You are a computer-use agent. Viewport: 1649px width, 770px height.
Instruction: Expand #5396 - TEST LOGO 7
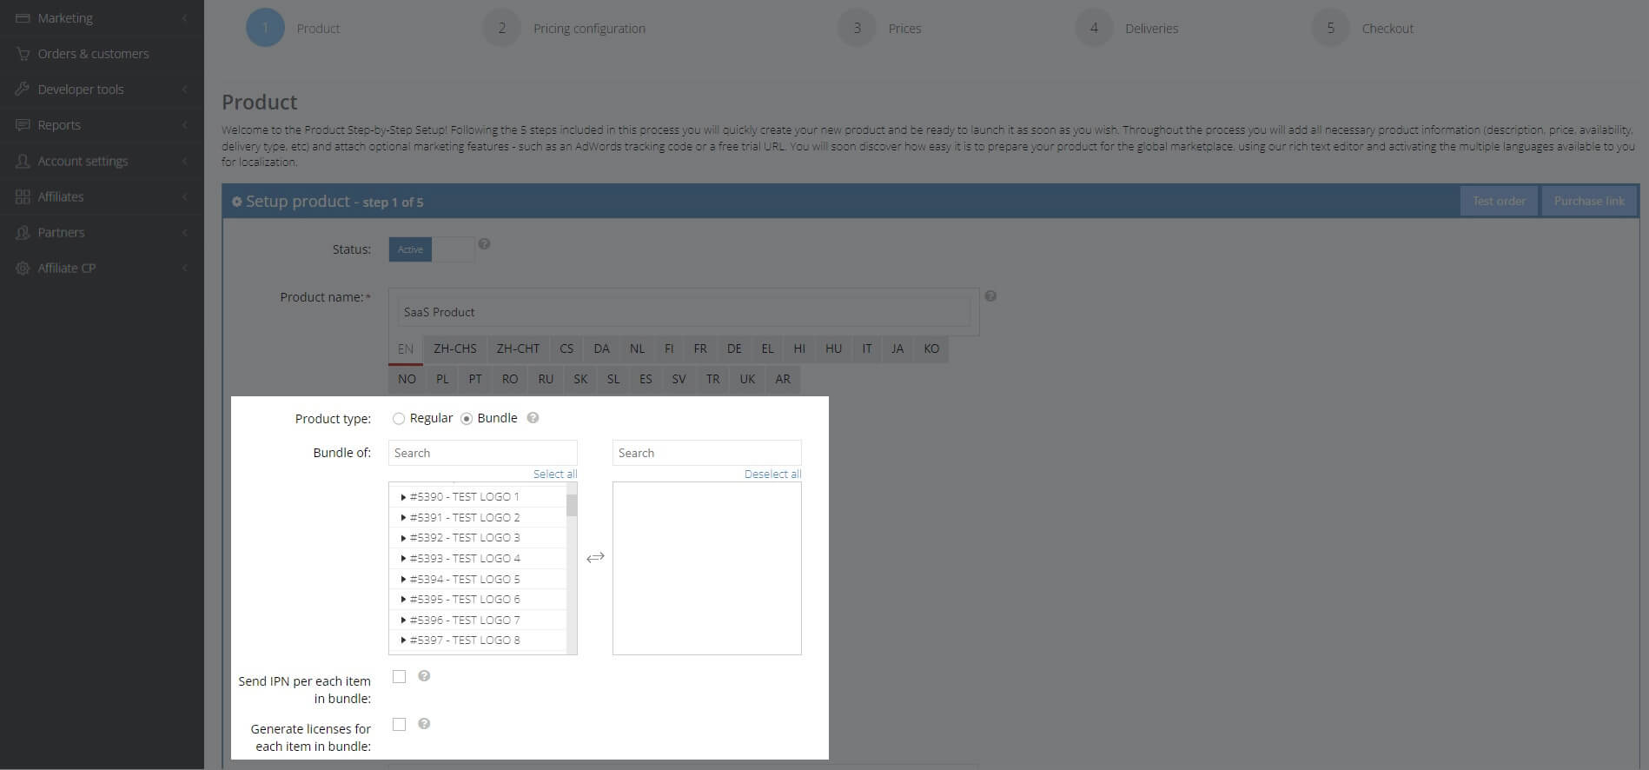pos(403,621)
